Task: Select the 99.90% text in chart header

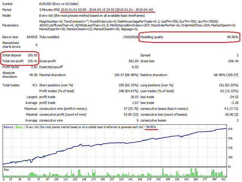Action: (x=151, y=127)
